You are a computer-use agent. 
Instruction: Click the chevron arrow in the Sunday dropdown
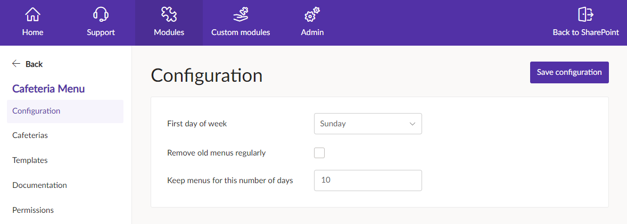coord(412,124)
